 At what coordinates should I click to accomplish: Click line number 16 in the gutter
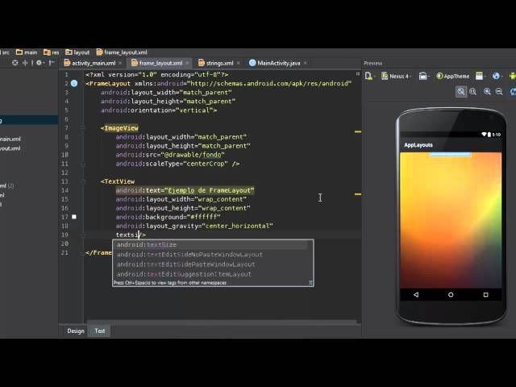pos(64,208)
